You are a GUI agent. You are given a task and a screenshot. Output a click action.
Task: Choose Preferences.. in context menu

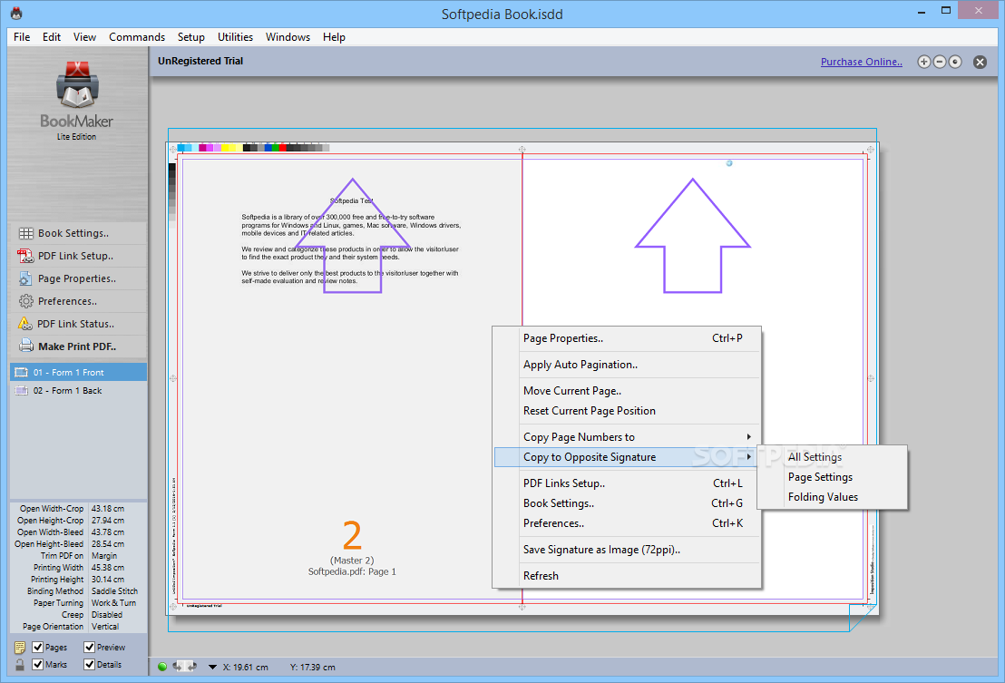[628, 522]
